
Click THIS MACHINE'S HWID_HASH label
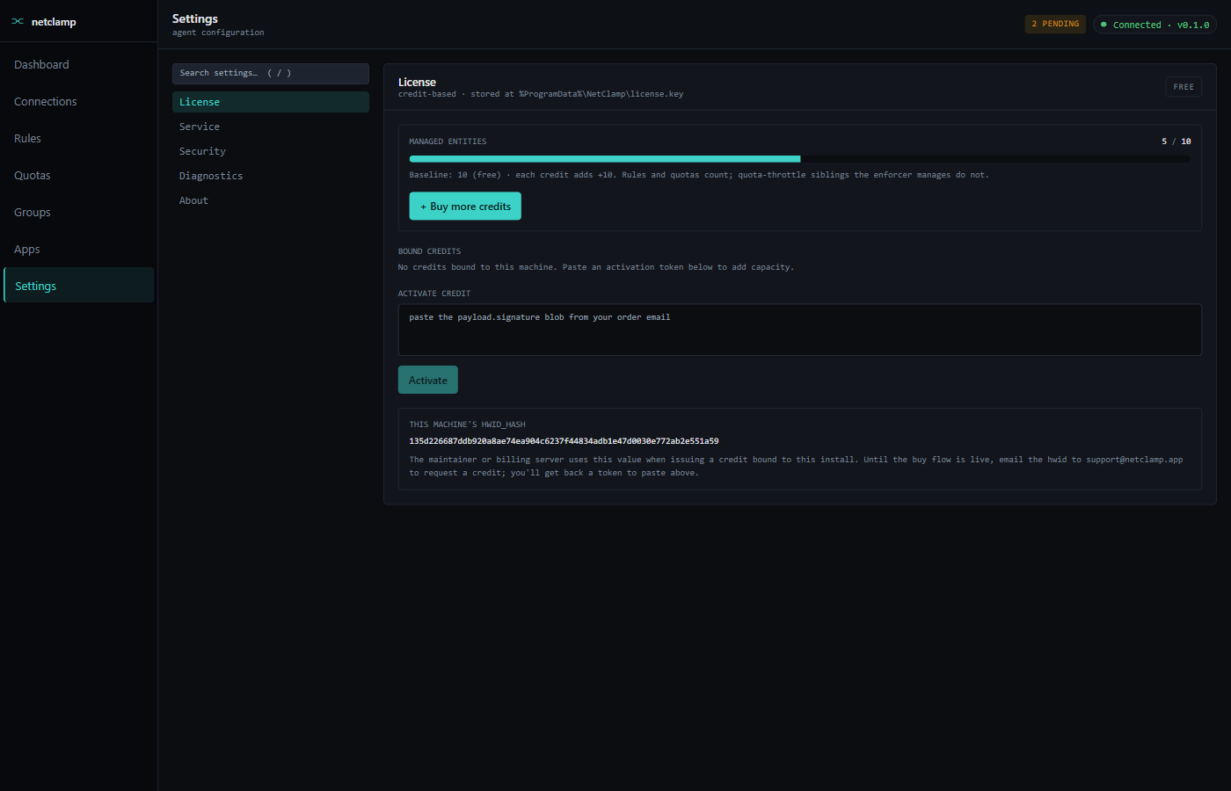coord(467,425)
